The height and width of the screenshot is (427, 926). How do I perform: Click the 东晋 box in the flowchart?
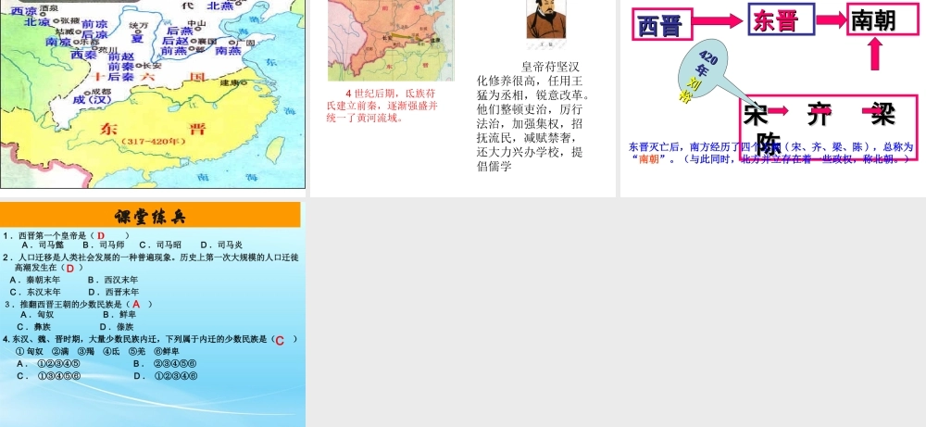pos(782,19)
